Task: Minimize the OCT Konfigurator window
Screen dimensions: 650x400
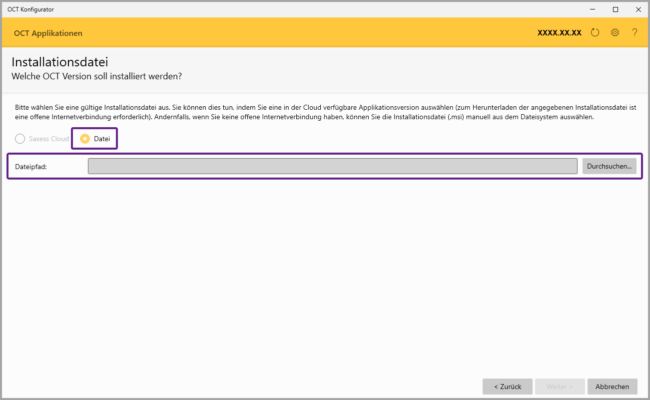Action: coord(593,9)
